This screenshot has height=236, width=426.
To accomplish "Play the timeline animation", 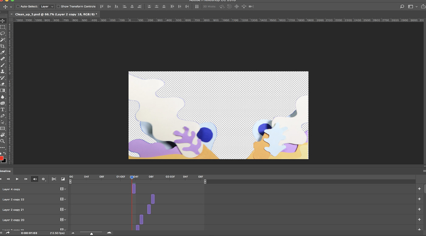I will click(17, 179).
